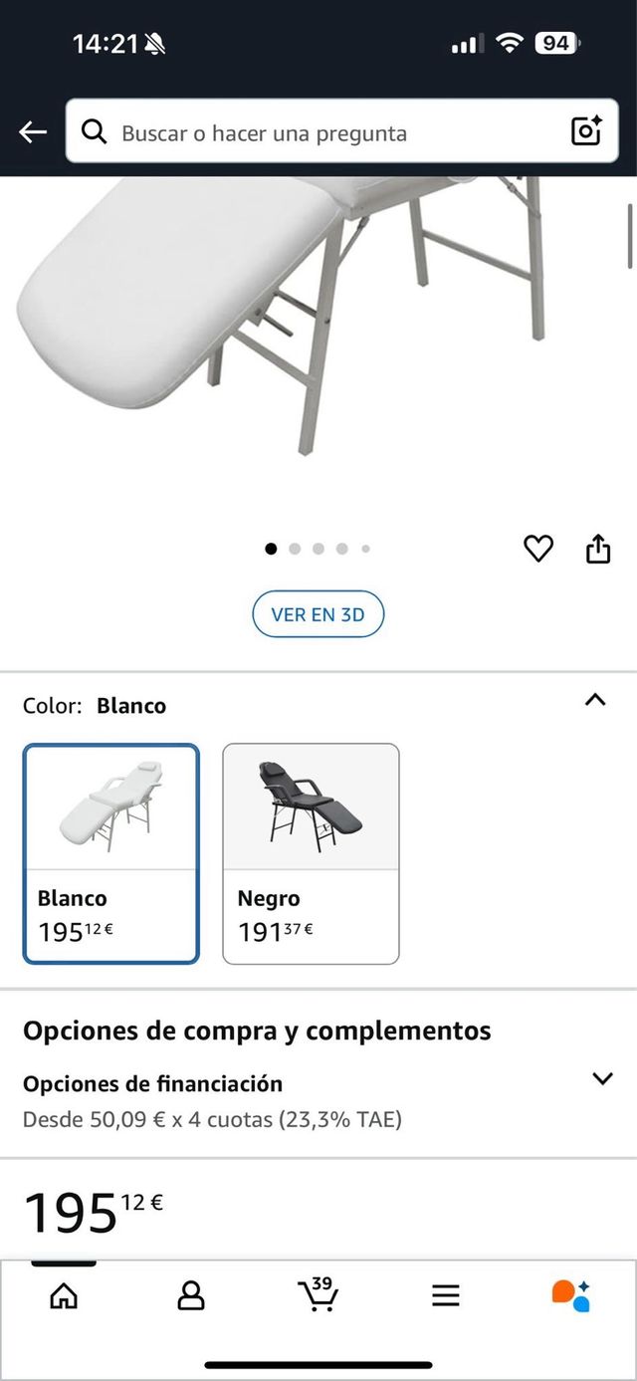Tap the 195,12 € price link
Image resolution: width=637 pixels, height=1381 pixels.
(x=85, y=1209)
